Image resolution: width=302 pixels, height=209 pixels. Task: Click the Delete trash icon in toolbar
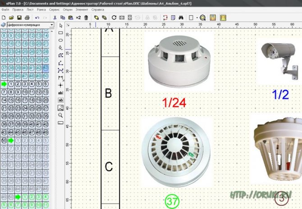86,18
